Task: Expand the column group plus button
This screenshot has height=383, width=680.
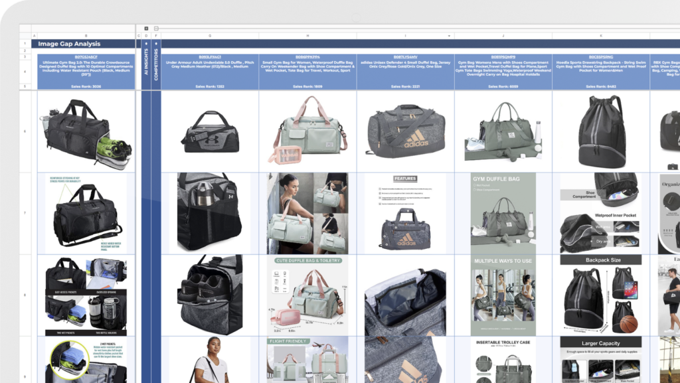Action: tap(146, 29)
